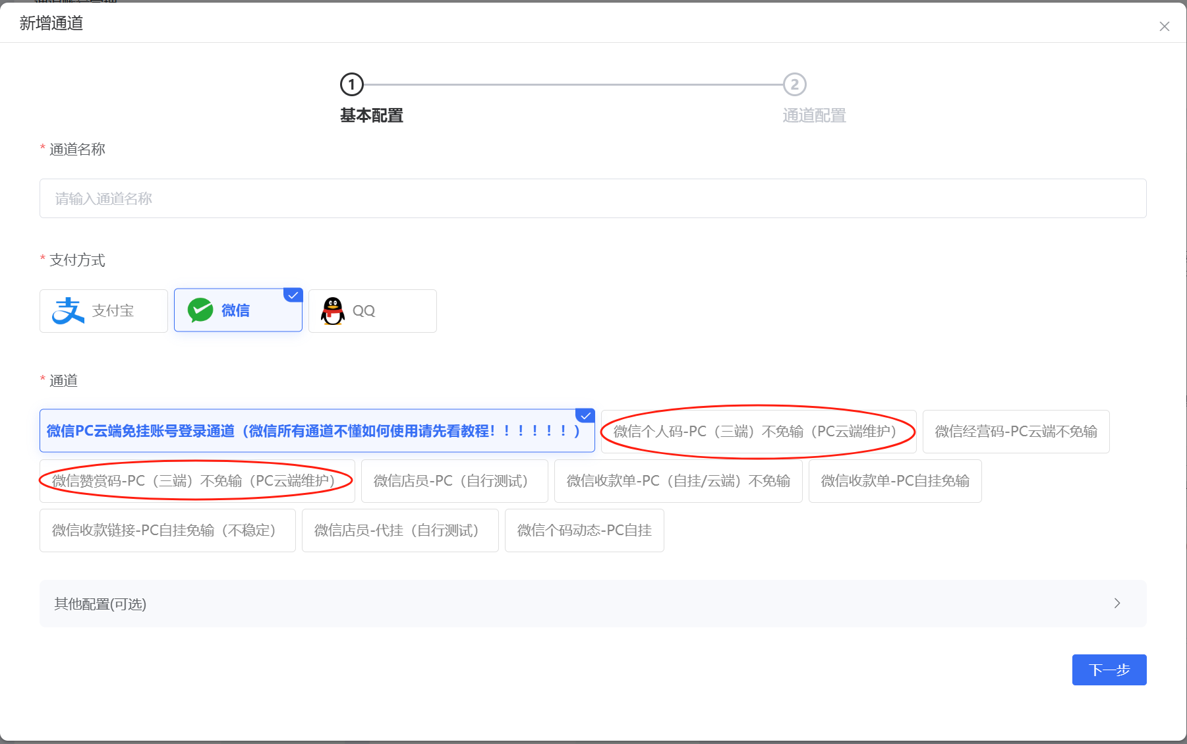The height and width of the screenshot is (744, 1187).
Task: Select 微信收款单-PC（自挂/云端）不免输 channel
Action: 678,481
